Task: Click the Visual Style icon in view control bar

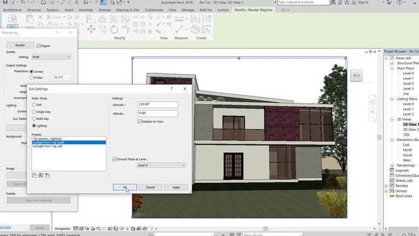Action: 81,229
